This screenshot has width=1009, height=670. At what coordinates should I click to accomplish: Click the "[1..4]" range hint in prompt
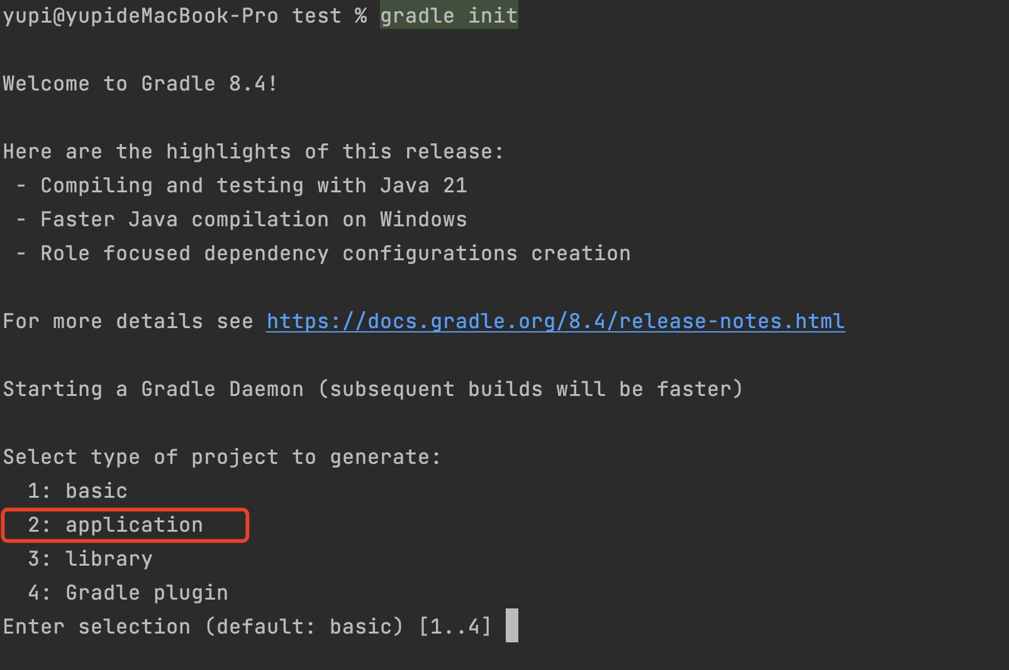click(455, 627)
